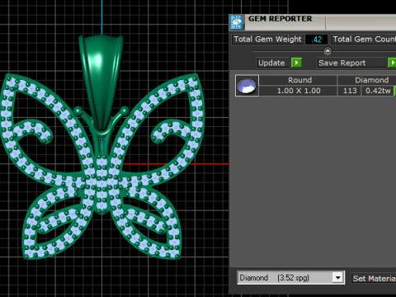
Task: Click the Total Gem Weight value .42
Action: pyautogui.click(x=317, y=40)
